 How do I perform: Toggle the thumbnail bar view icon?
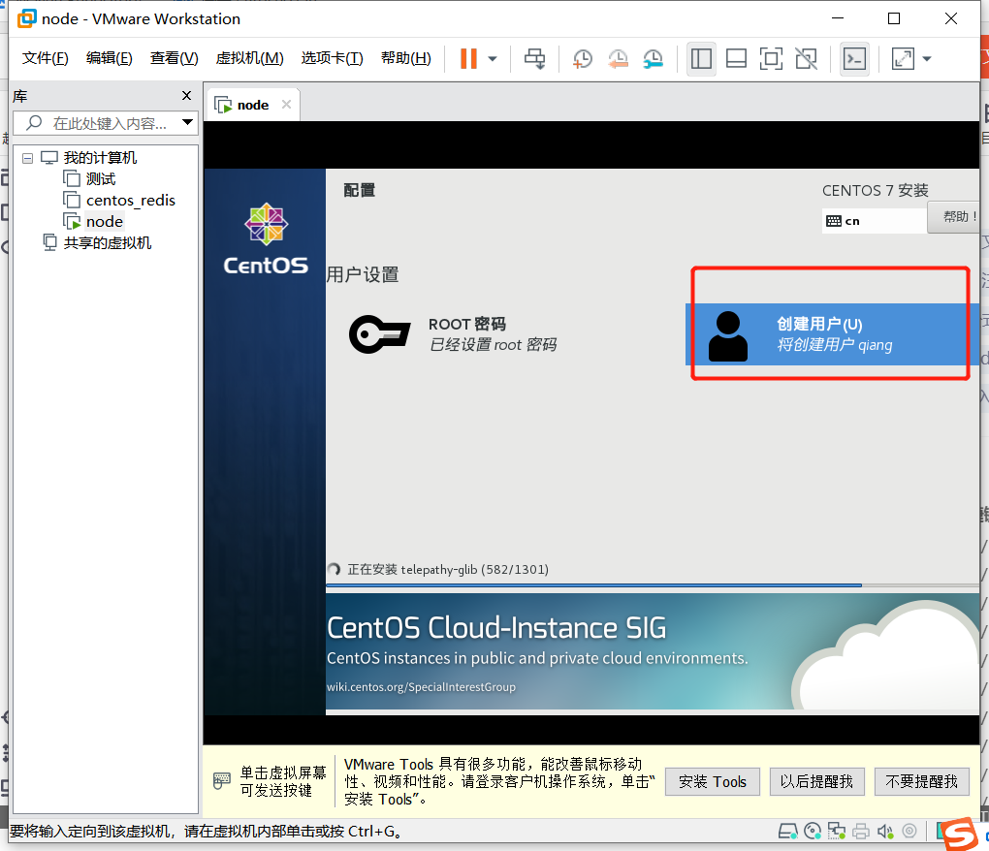[x=736, y=59]
